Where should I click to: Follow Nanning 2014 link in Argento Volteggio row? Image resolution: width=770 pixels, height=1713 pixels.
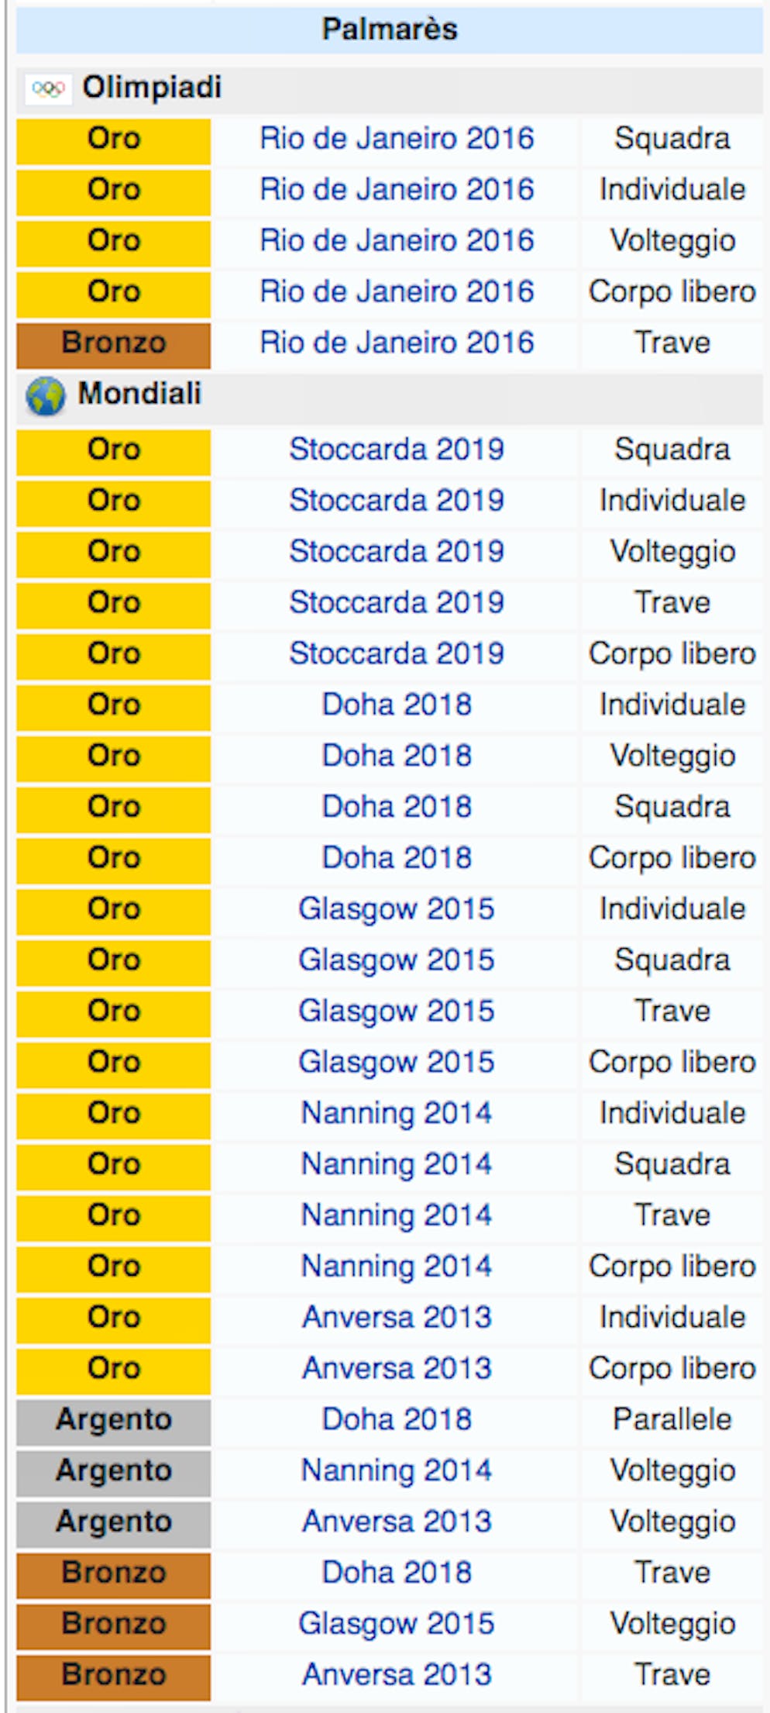coord(397,1470)
